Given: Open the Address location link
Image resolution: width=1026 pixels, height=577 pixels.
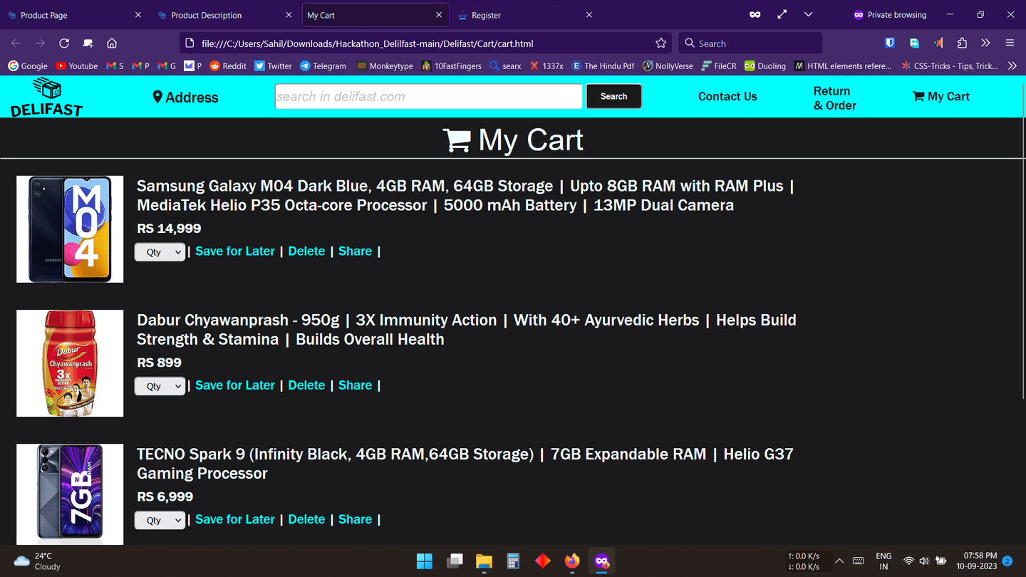Looking at the screenshot, I should coord(186,98).
